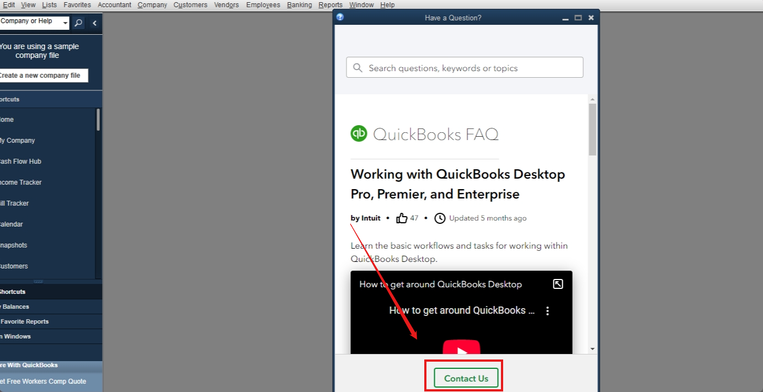This screenshot has height=392, width=763.
Task: Open the video three-dot options menu
Action: click(x=547, y=311)
